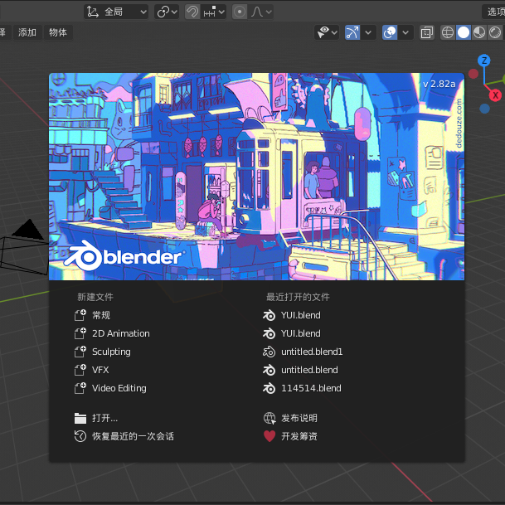505x505 pixels.
Task: Expand the gizmo settings arrow
Action: click(x=368, y=32)
